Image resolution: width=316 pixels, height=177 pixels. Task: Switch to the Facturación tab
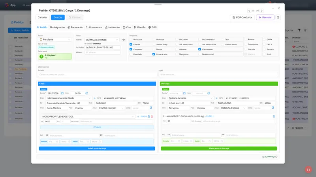[75, 27]
